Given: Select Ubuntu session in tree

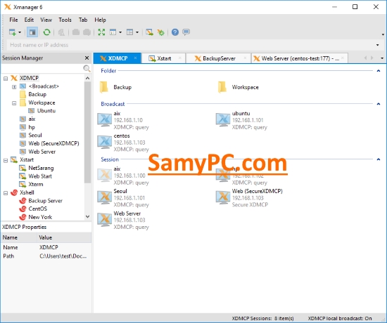Looking at the screenshot, I should click(x=42, y=111).
